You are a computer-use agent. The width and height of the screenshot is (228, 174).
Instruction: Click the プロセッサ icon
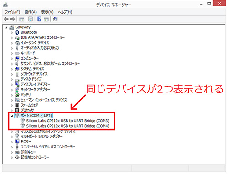17,110
